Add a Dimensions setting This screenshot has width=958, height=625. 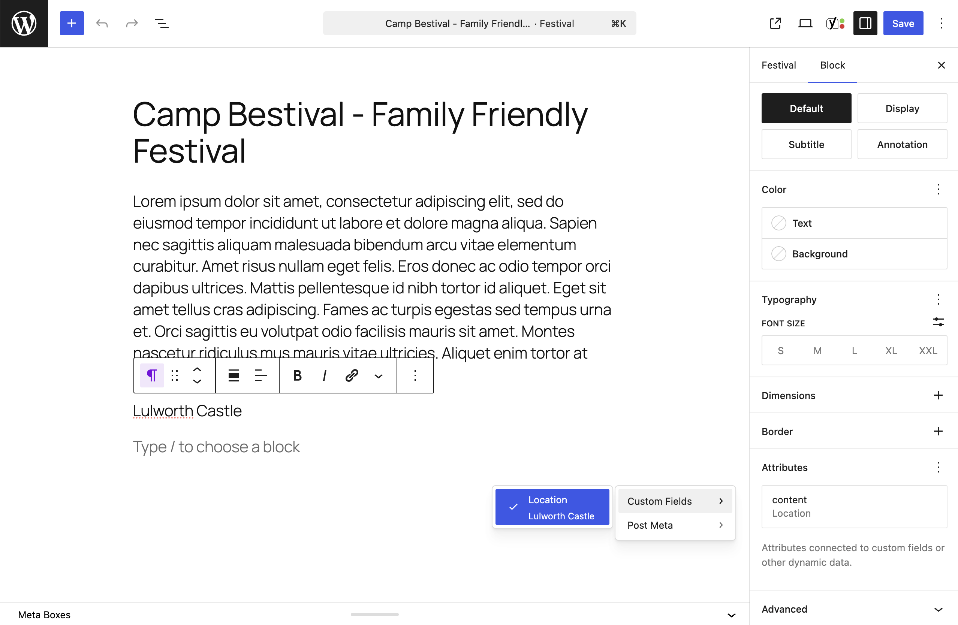click(938, 395)
